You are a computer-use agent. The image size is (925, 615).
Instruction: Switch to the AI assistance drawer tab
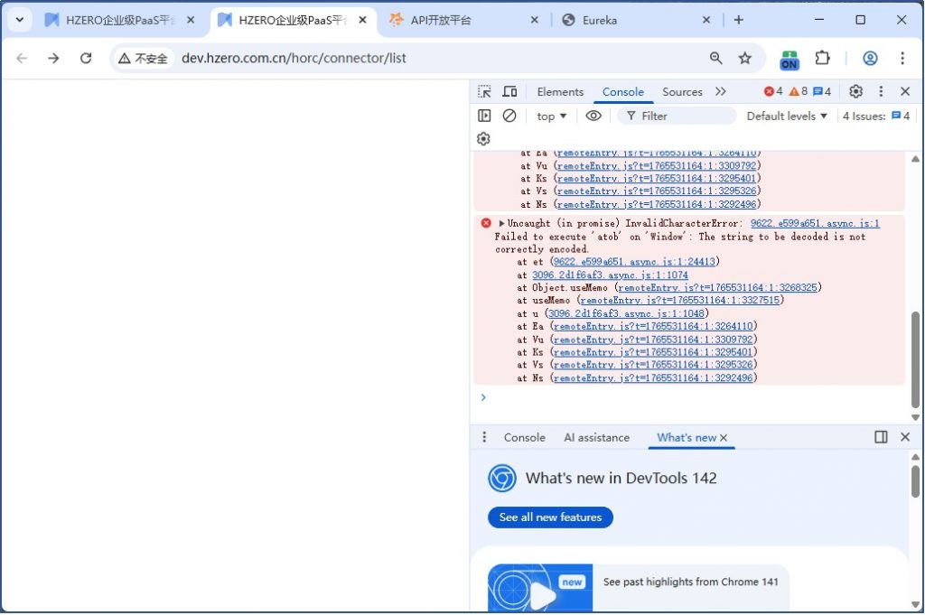click(x=596, y=437)
